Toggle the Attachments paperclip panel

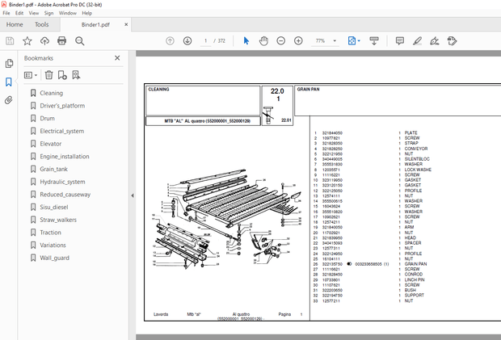point(9,100)
